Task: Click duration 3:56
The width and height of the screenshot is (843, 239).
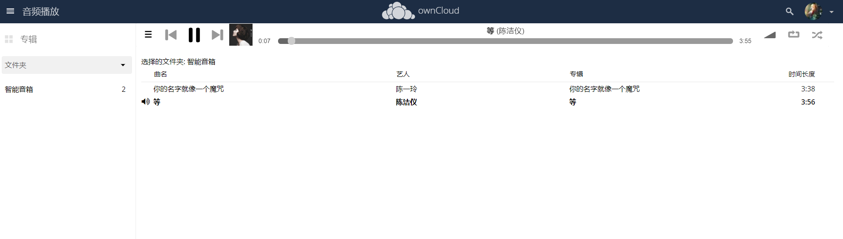Action: click(x=808, y=102)
